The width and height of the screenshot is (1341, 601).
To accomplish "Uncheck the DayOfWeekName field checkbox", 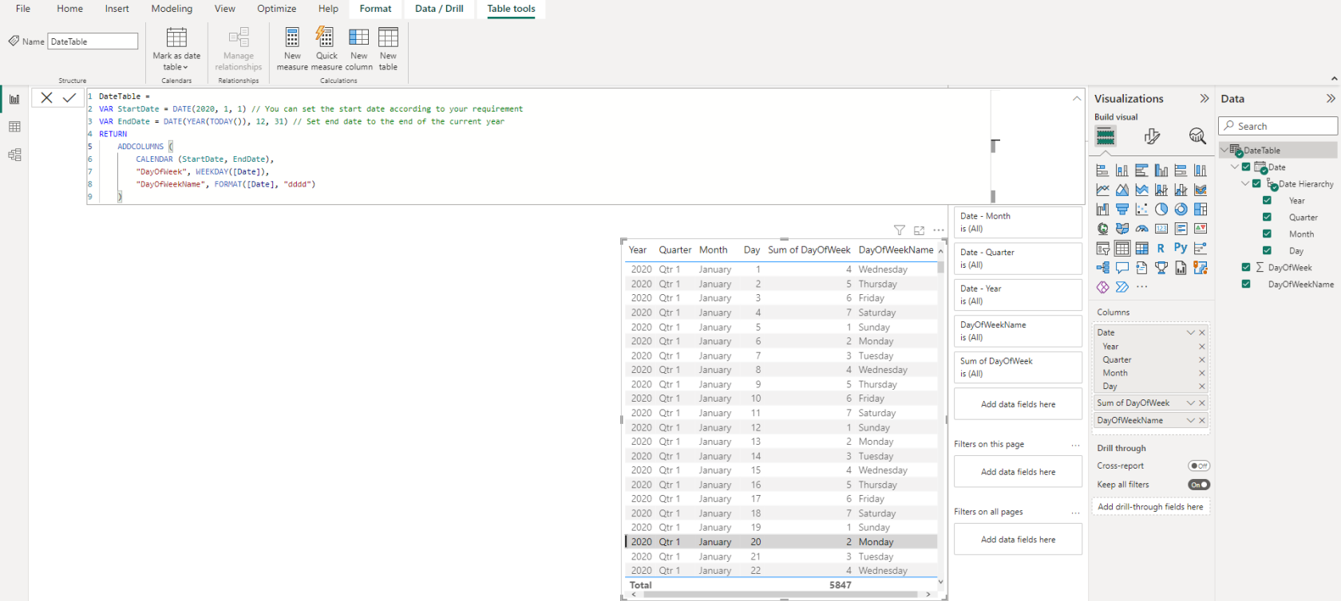I will [x=1246, y=284].
